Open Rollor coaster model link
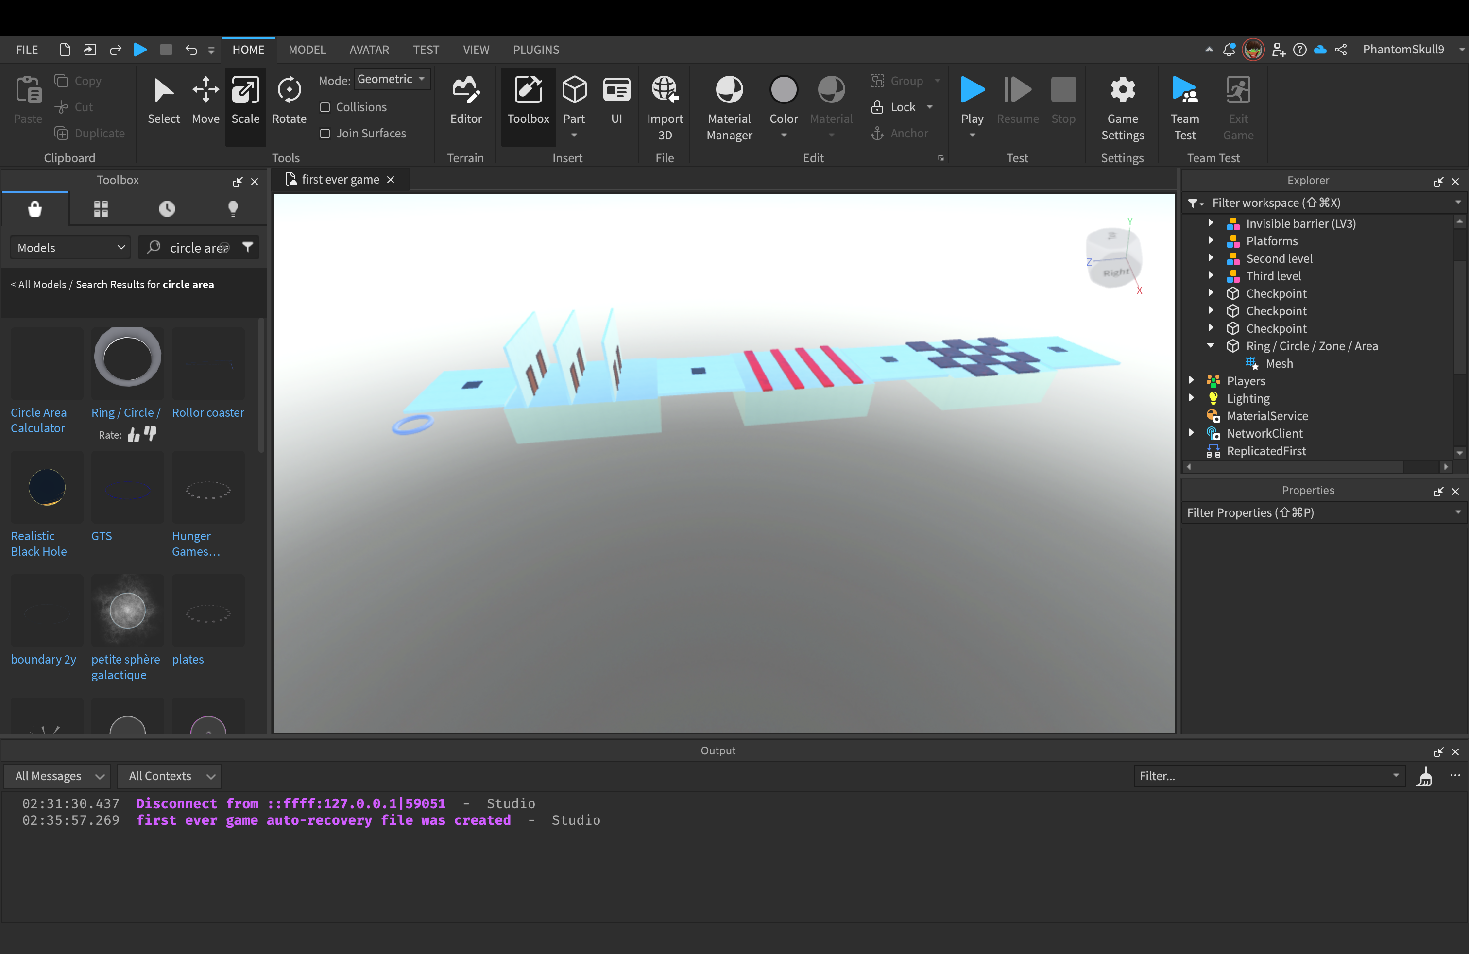Screen dimensions: 1469x954 point(208,413)
